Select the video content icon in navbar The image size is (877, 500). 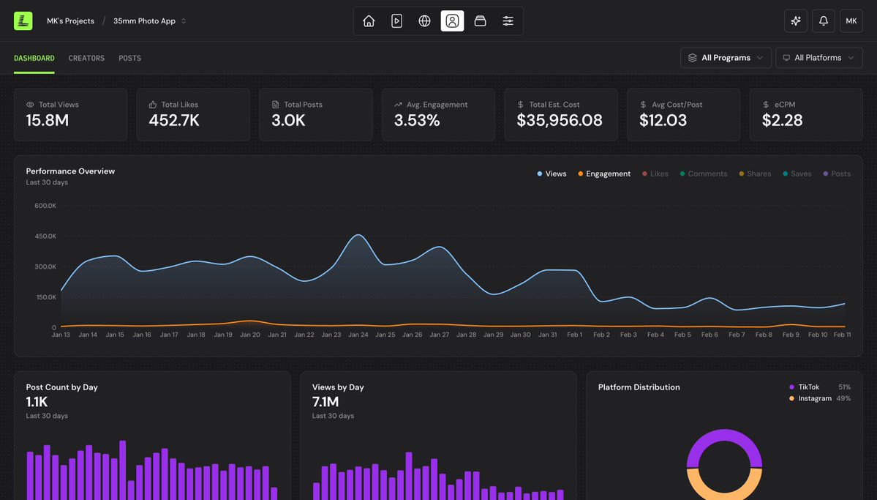396,20
